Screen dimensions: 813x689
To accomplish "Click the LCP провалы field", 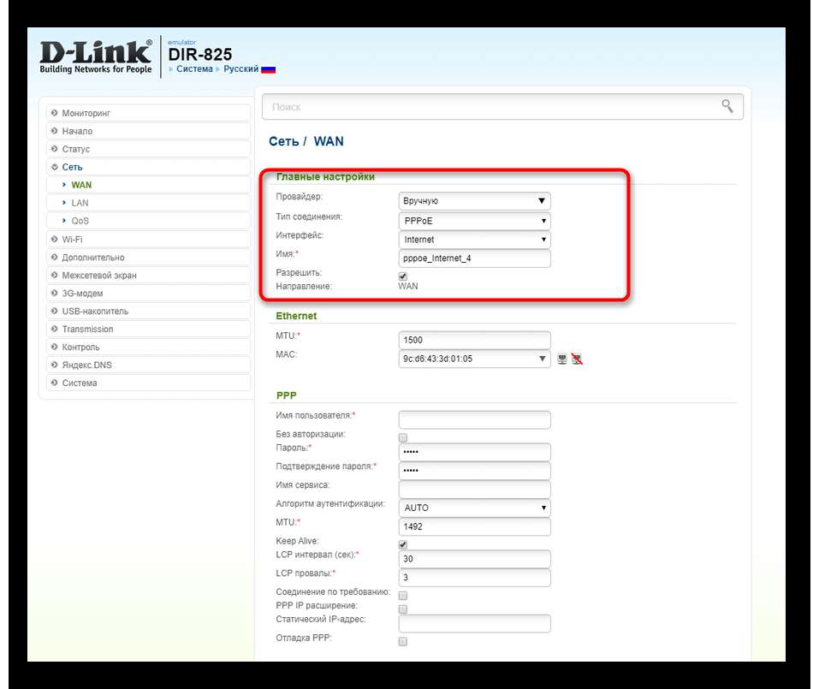I will 474,578.
